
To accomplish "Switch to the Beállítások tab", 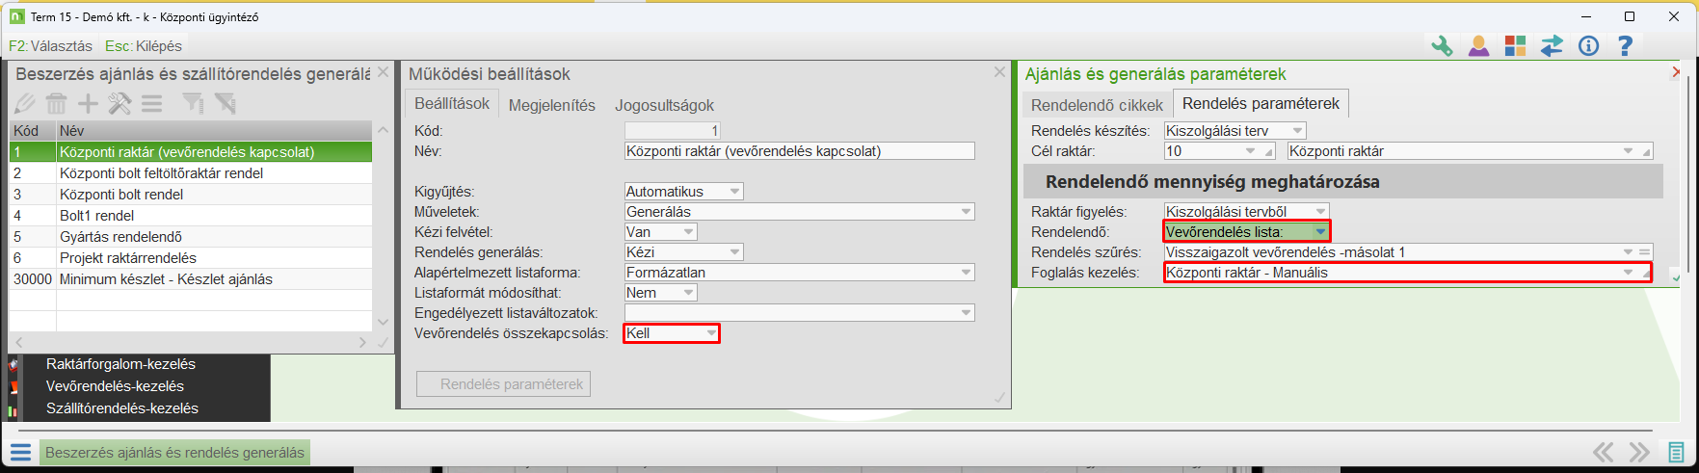I will click(452, 104).
